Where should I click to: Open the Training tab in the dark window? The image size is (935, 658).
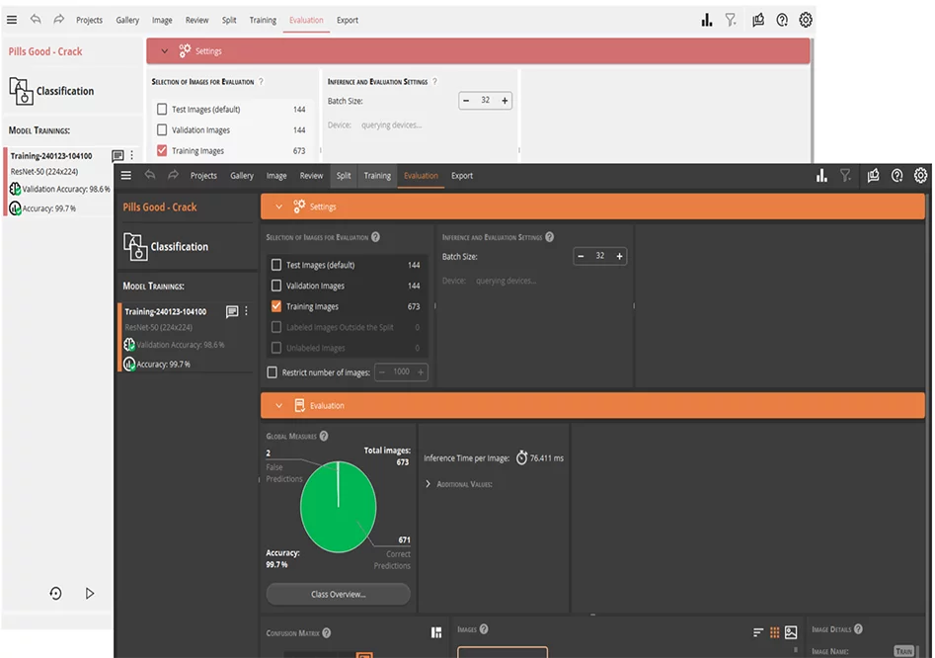(377, 176)
